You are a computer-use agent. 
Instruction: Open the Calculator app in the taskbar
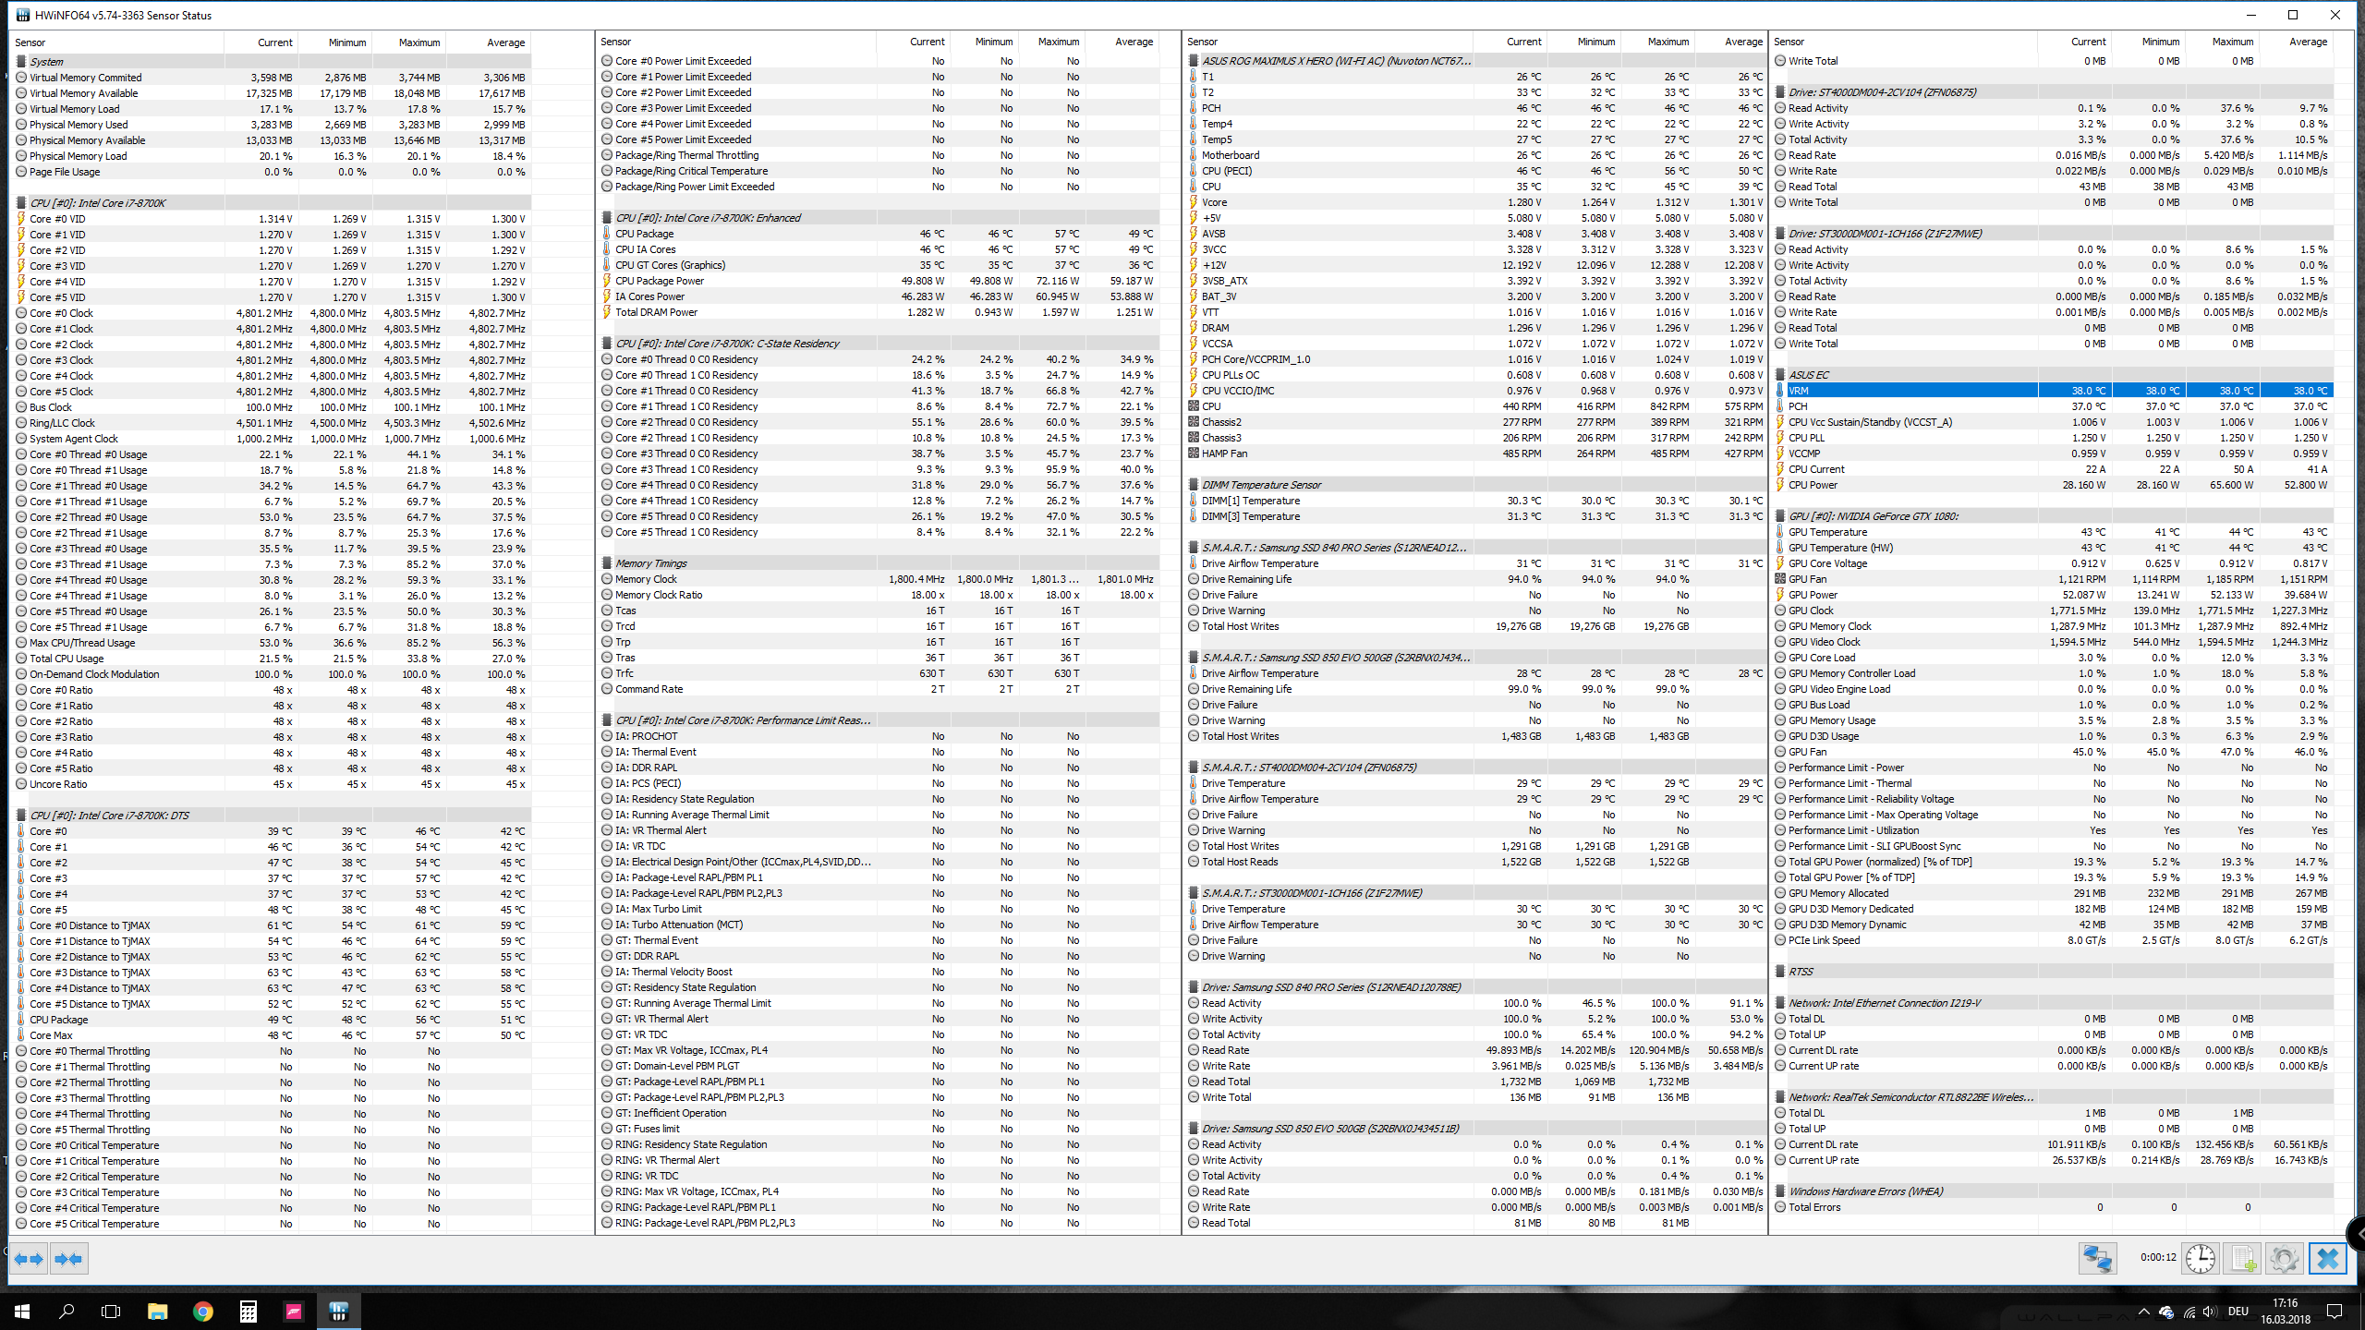pyautogui.click(x=248, y=1312)
